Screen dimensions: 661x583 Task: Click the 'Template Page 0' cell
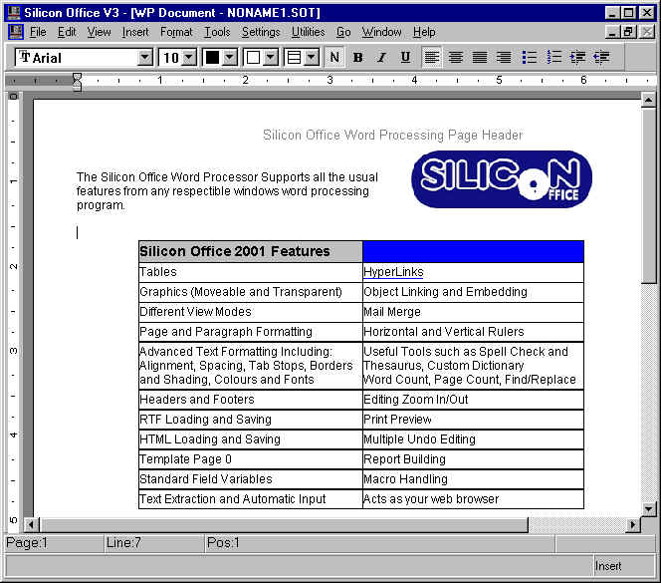(x=251, y=459)
